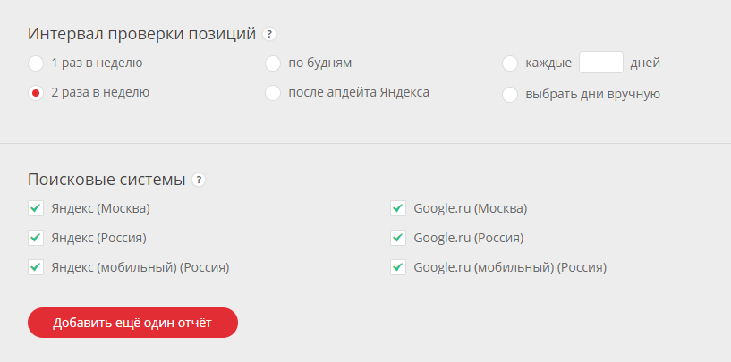The height and width of the screenshot is (362, 731).
Task: Select the 1 раз в неделю radio button
Action: [36, 63]
